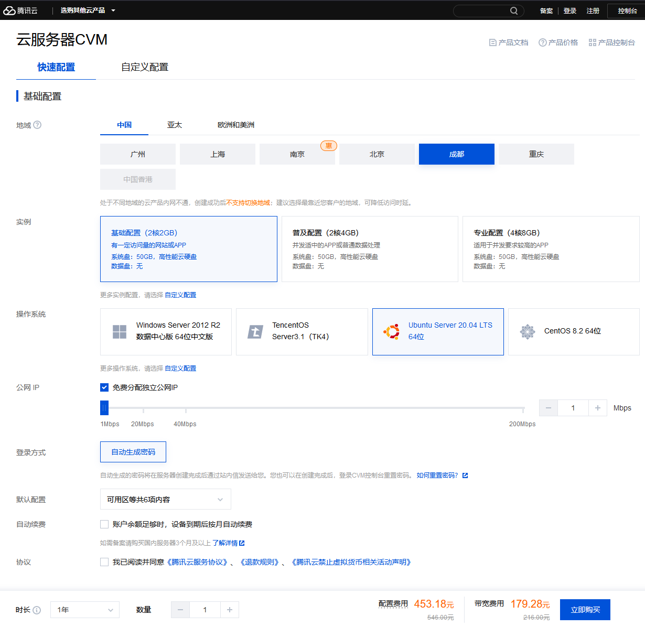Choose 北京 region
The width and height of the screenshot is (645, 627).
click(x=377, y=154)
